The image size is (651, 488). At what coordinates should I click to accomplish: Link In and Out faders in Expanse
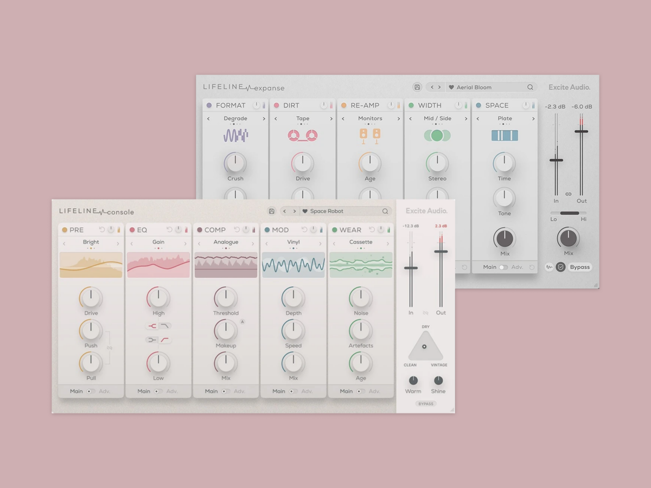[569, 194]
